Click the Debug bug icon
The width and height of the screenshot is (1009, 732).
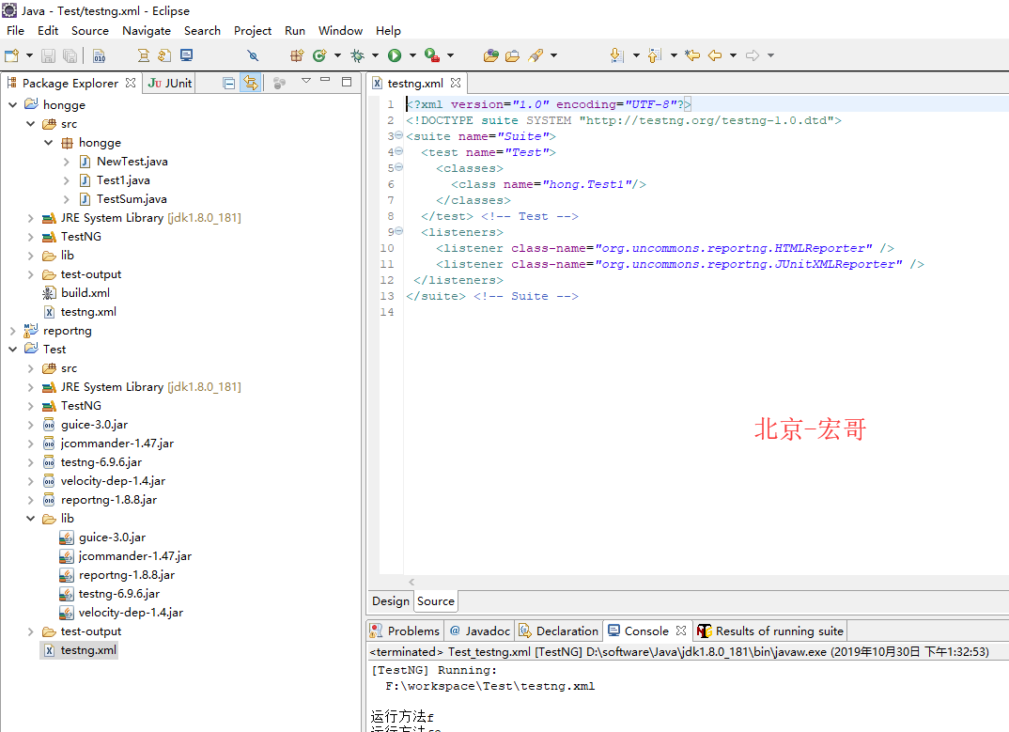pyautogui.click(x=357, y=55)
